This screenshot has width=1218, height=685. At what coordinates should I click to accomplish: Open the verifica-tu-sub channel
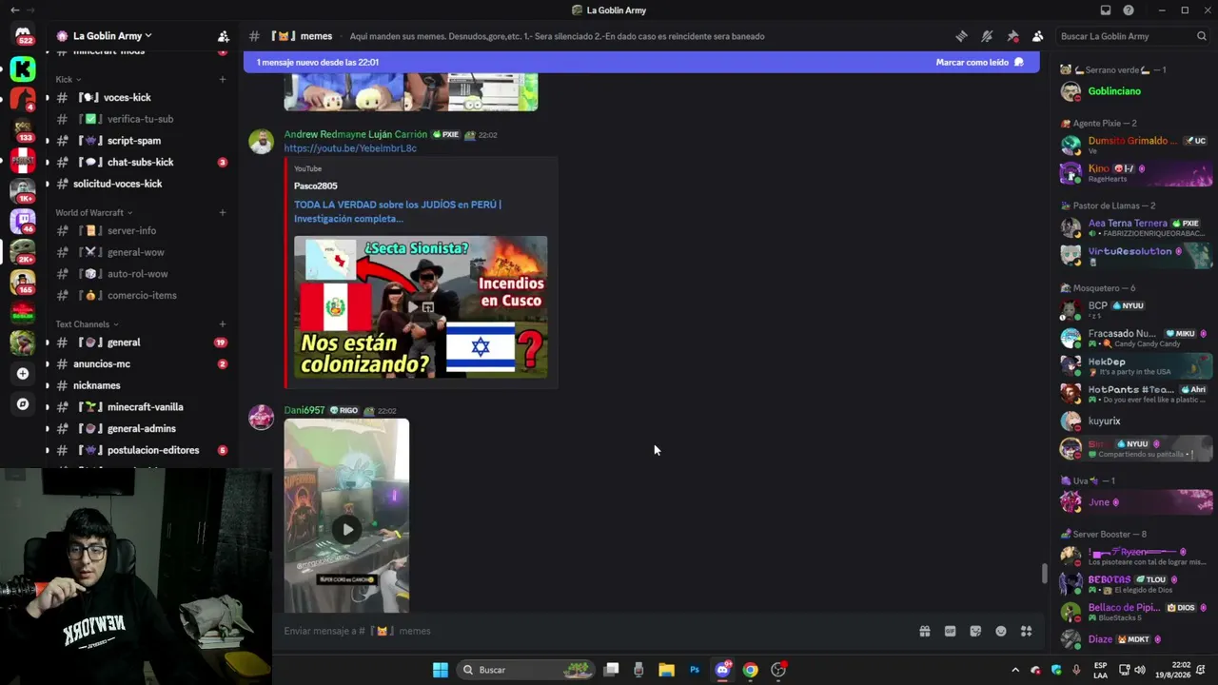[141, 119]
